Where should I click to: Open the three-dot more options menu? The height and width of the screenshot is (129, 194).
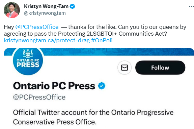192,6
